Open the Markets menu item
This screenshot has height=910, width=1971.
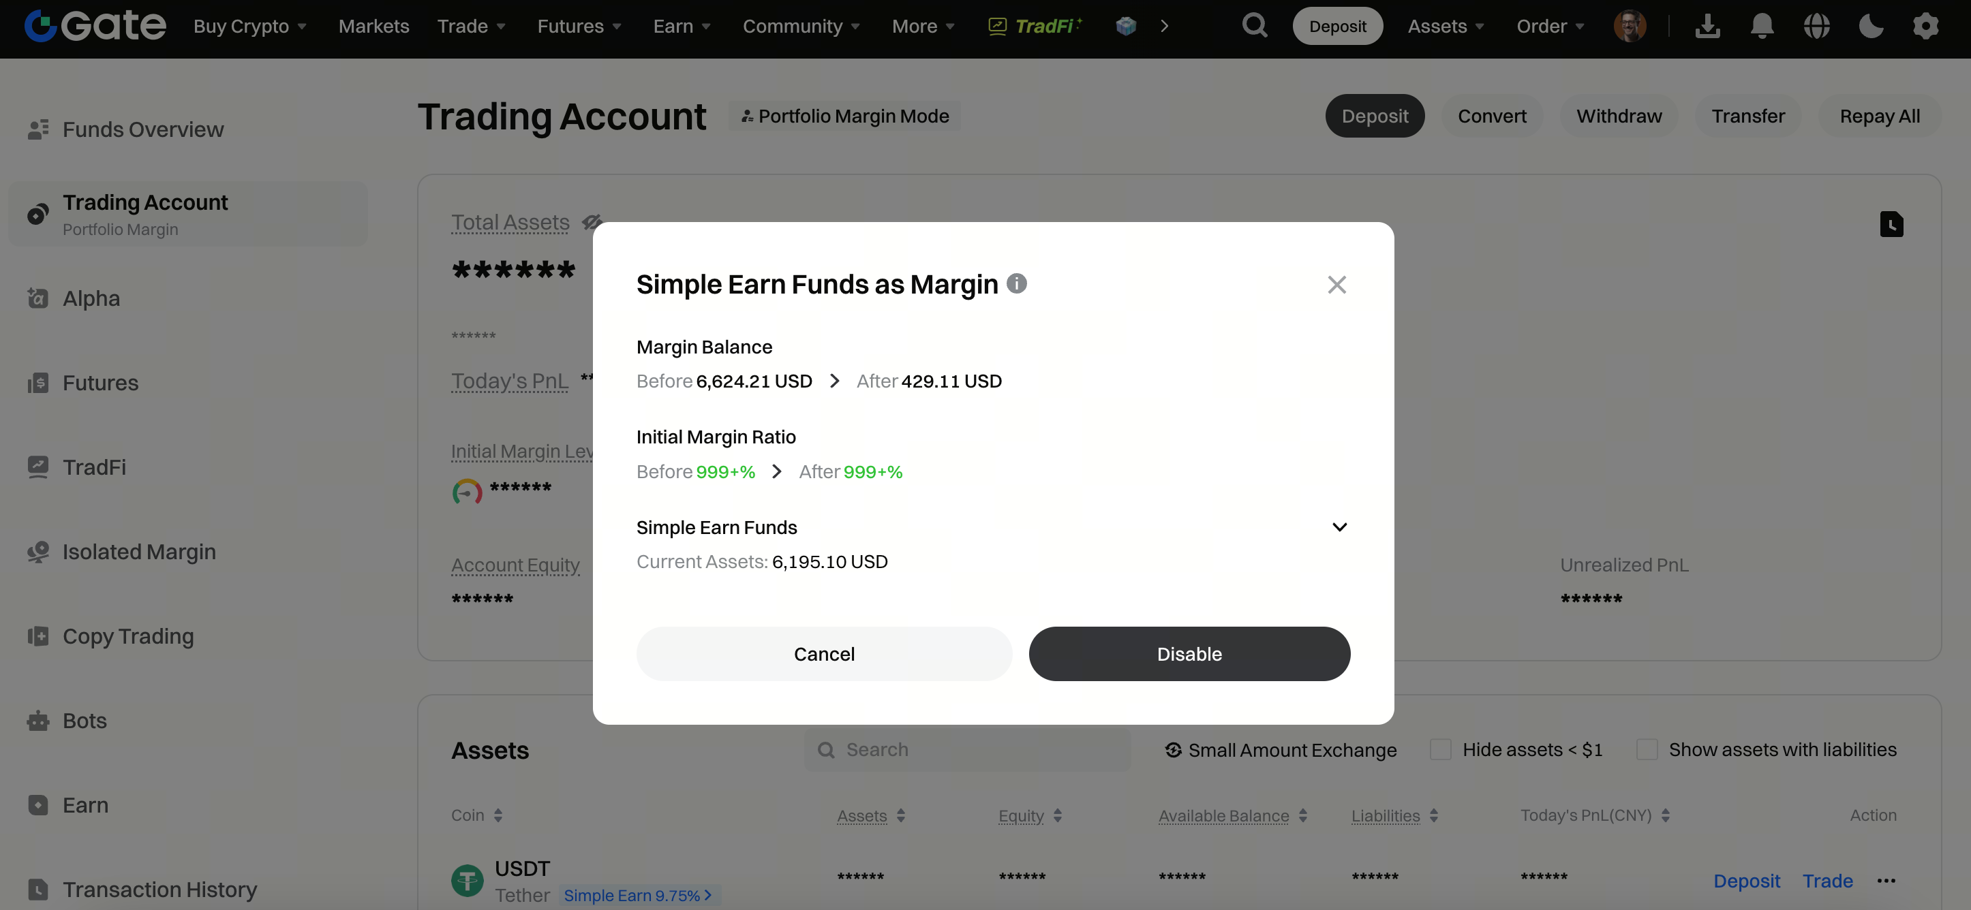(373, 26)
